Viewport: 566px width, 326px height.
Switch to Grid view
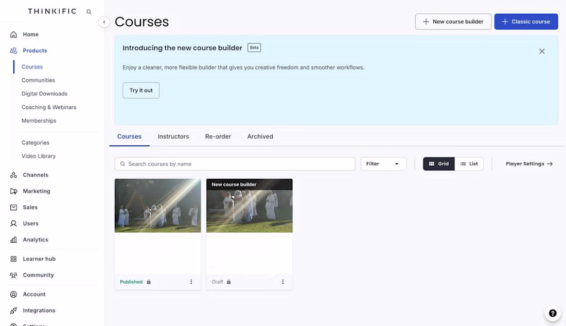pos(438,164)
